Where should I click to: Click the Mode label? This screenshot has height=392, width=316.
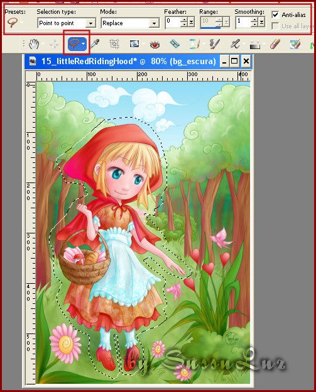[108, 12]
